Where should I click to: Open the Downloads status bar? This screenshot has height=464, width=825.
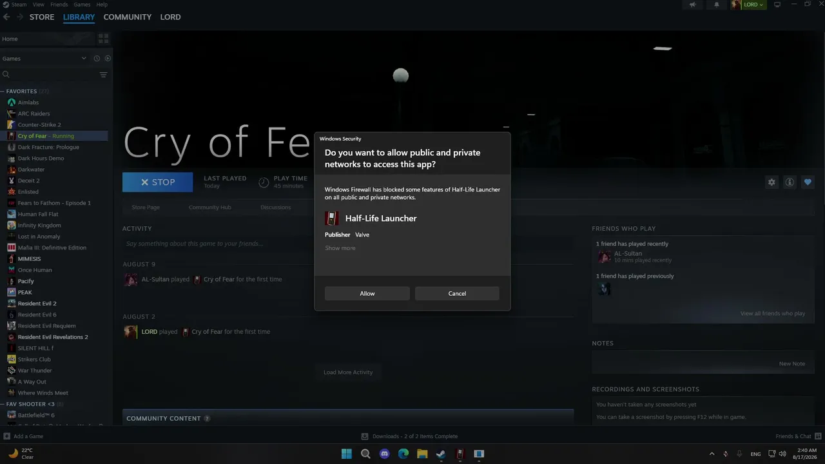click(409, 436)
